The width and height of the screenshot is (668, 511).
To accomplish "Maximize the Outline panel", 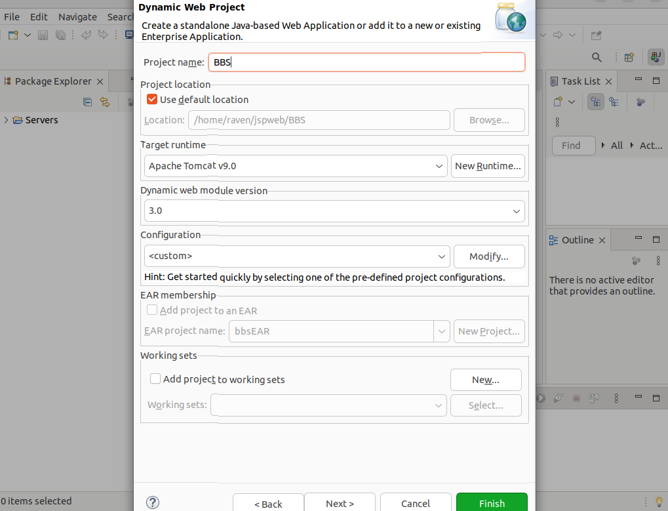I will coord(656,239).
